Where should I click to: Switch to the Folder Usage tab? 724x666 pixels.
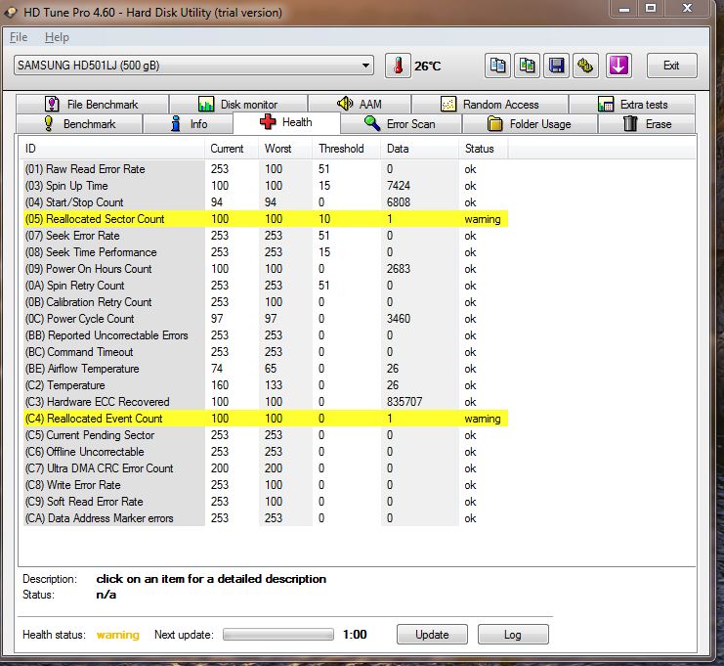[x=530, y=124]
